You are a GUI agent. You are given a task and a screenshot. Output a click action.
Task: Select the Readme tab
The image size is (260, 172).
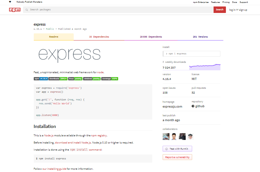[x=54, y=37]
